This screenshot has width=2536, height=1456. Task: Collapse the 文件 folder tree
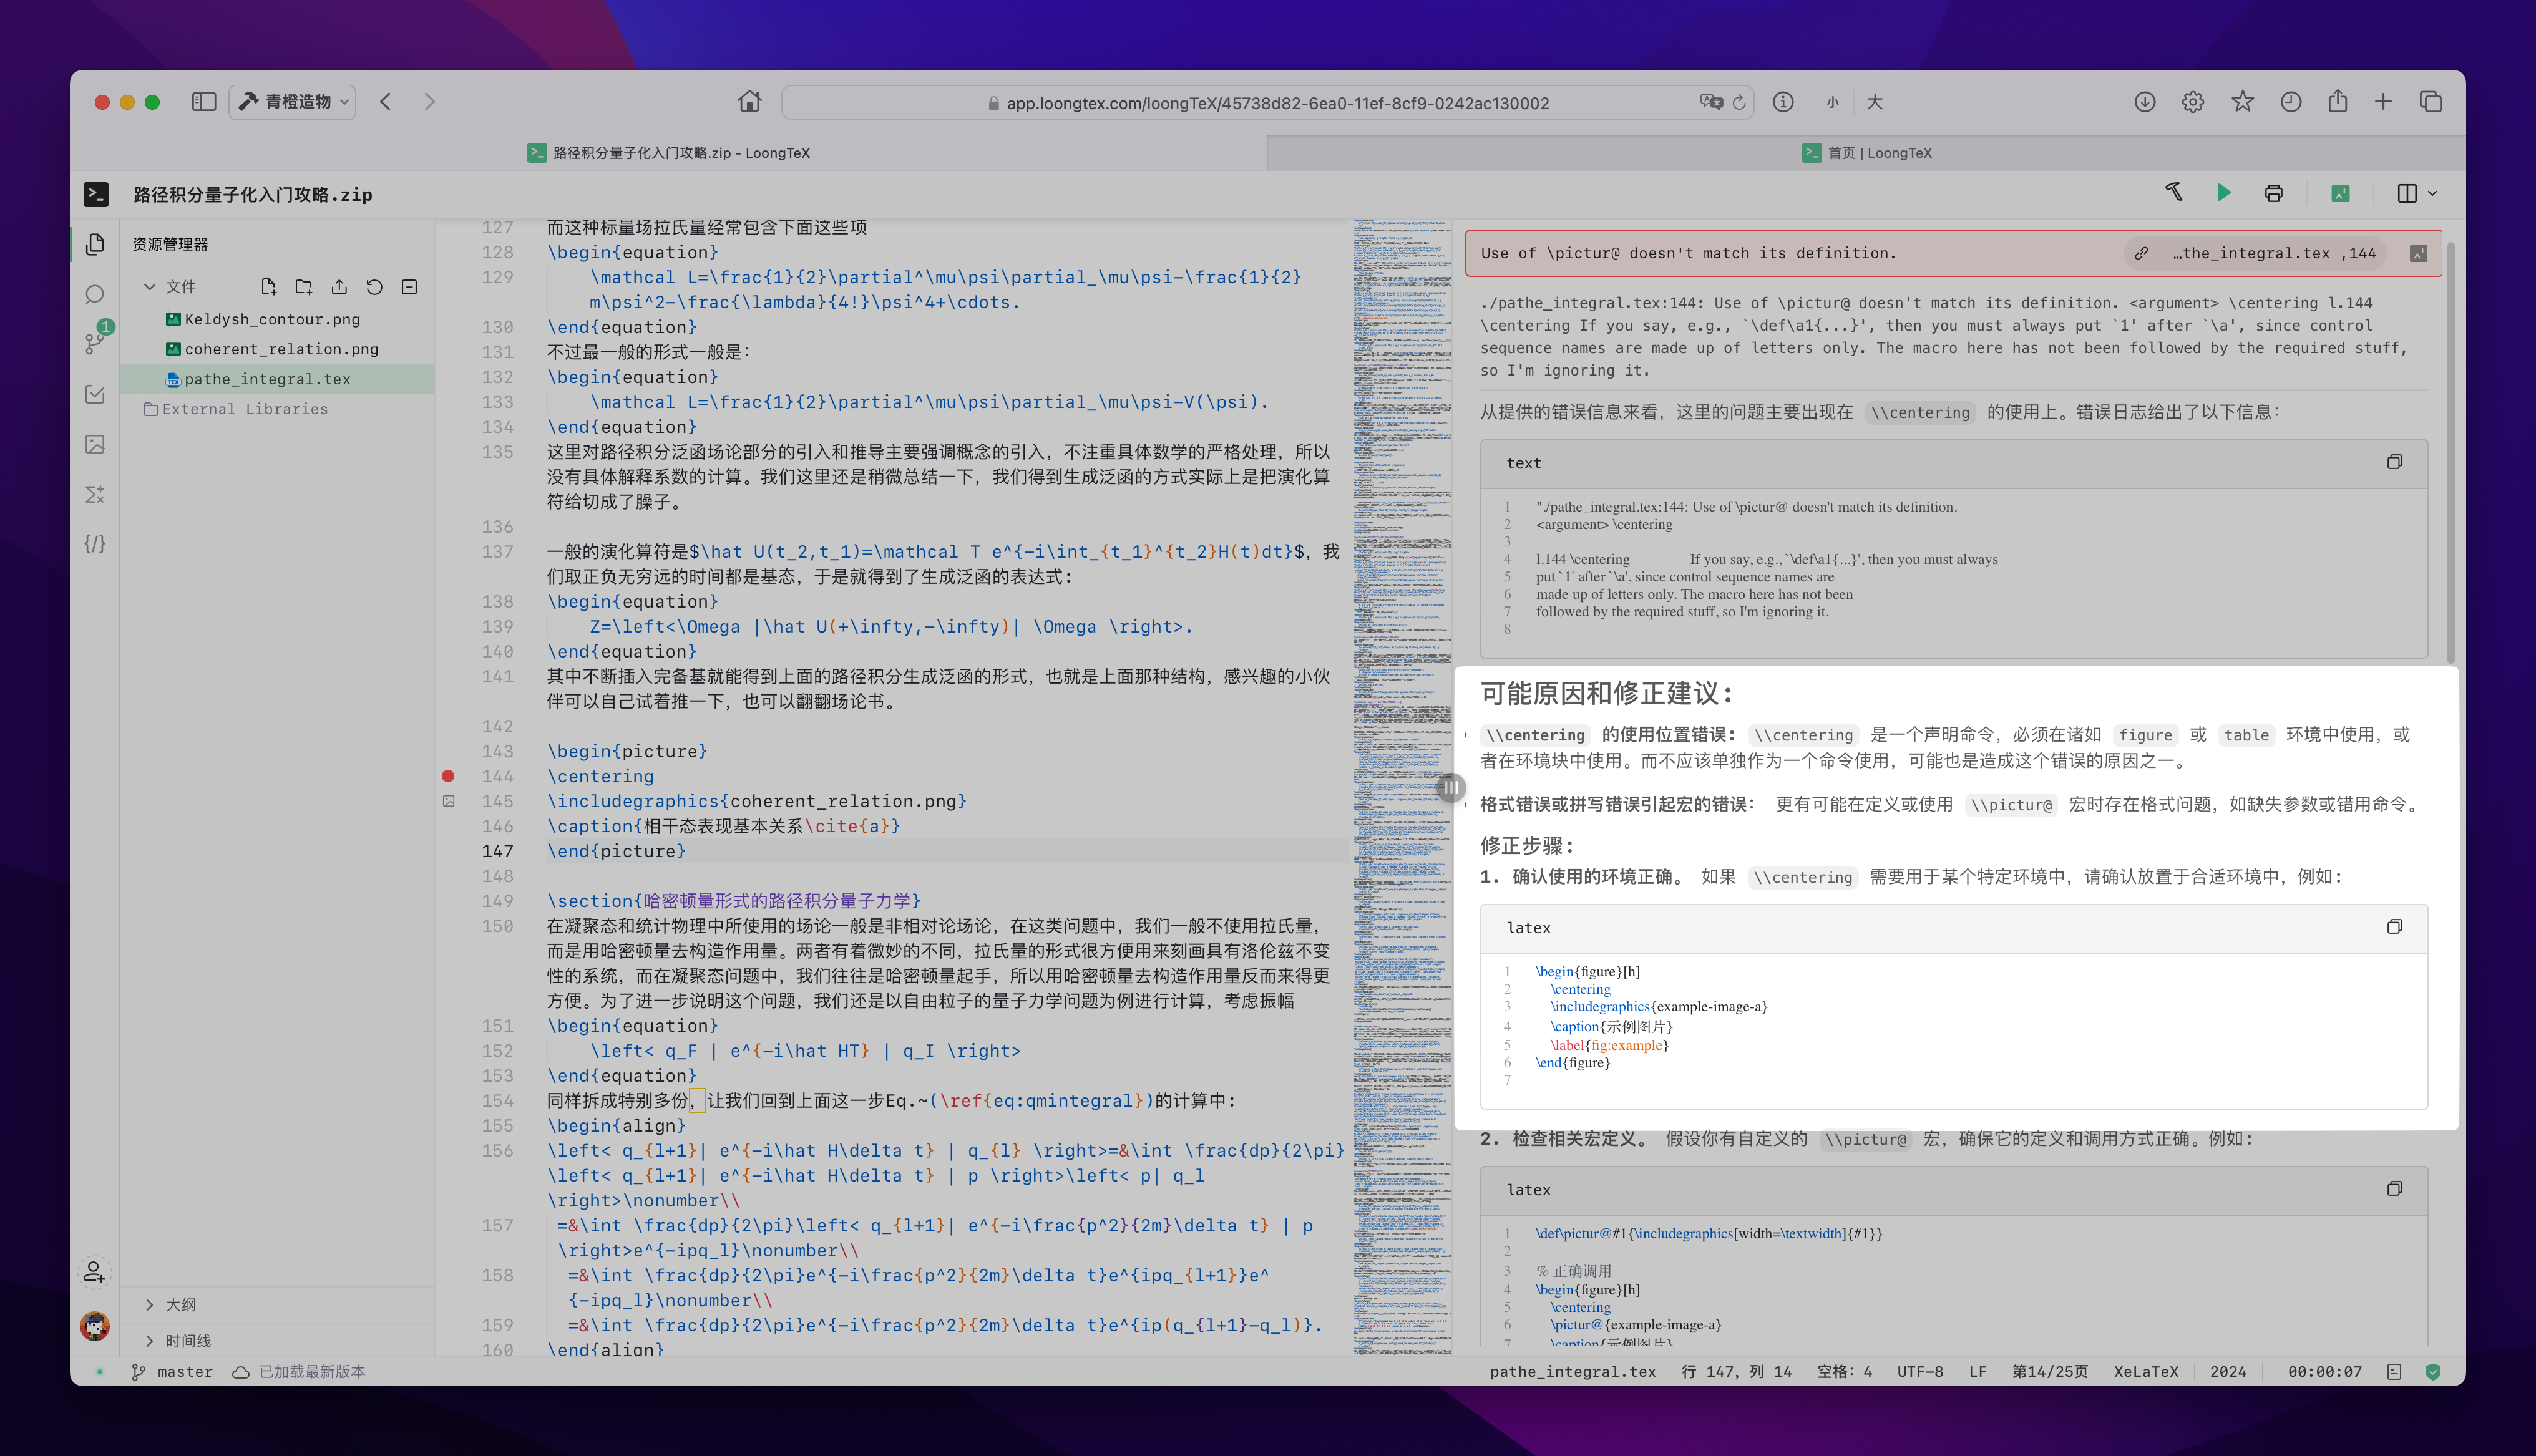150,287
